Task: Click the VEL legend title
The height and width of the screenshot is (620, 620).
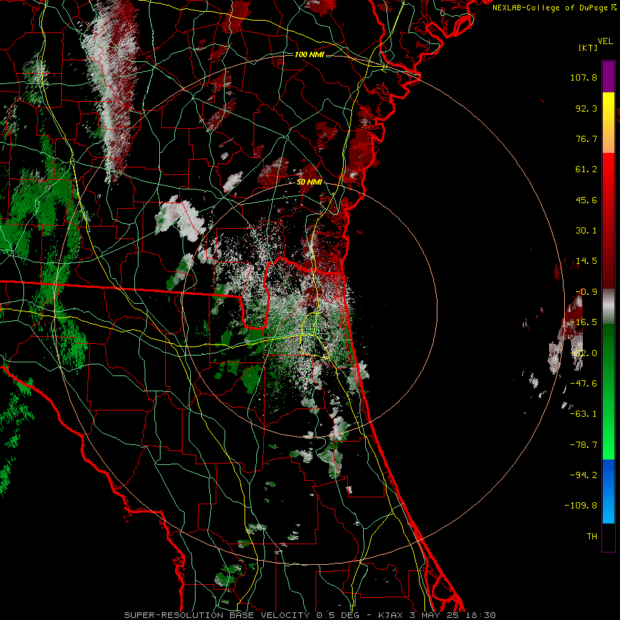Action: coord(606,41)
